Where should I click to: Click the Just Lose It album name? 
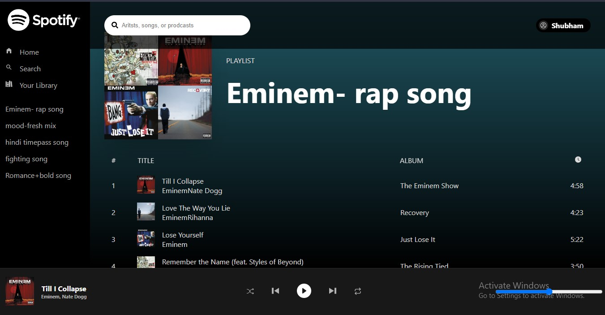click(x=418, y=240)
